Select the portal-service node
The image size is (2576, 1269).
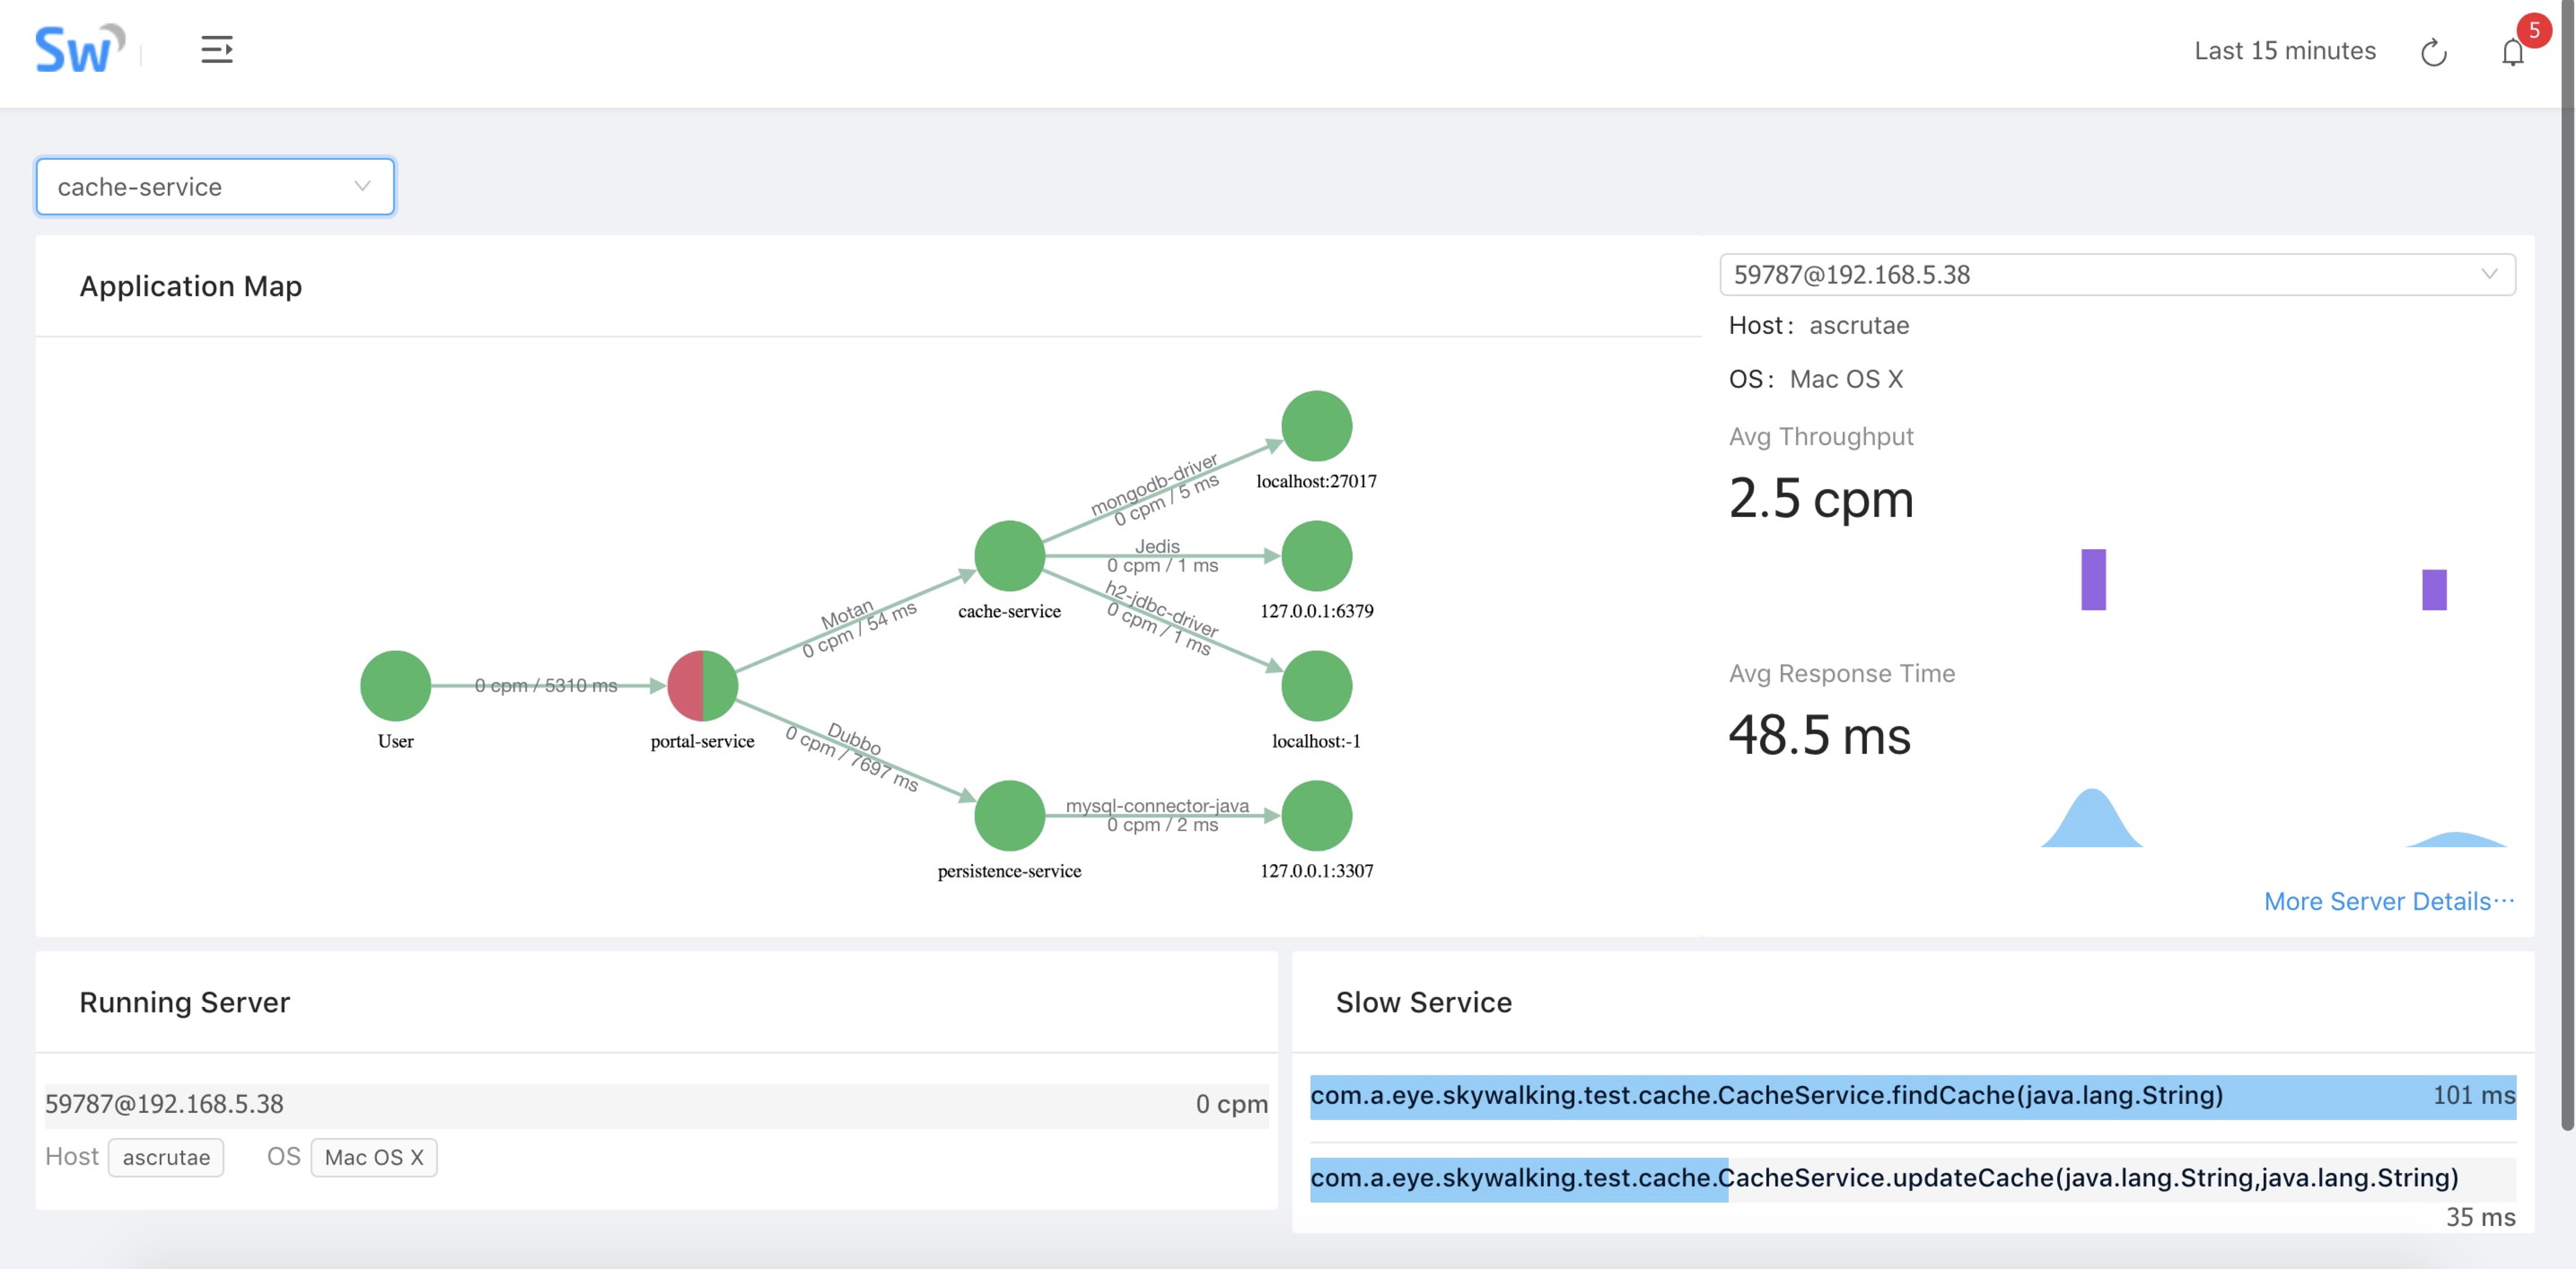(x=702, y=685)
